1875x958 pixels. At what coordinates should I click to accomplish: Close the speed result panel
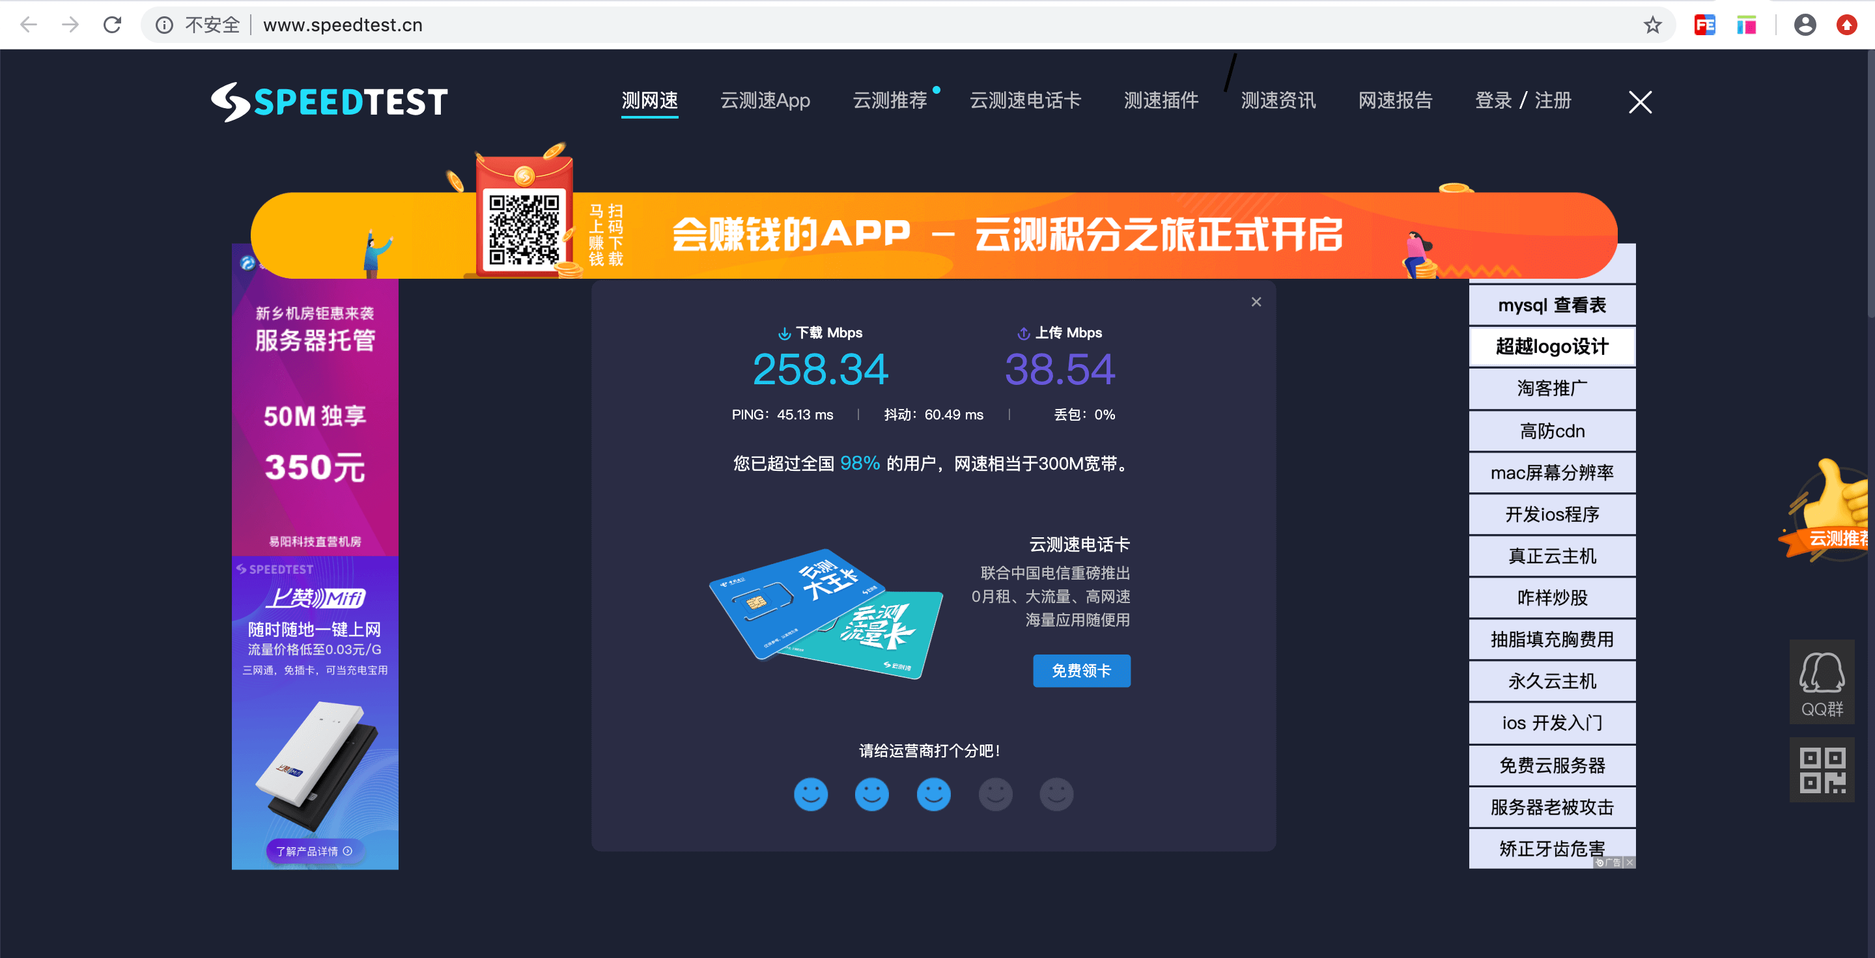coord(1256,302)
